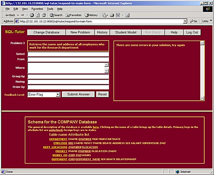Open the Help menu in the menu bar
This screenshot has height=175, width=214.
point(60,9)
